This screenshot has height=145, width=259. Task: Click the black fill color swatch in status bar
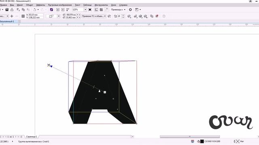pyautogui.click(x=202, y=141)
